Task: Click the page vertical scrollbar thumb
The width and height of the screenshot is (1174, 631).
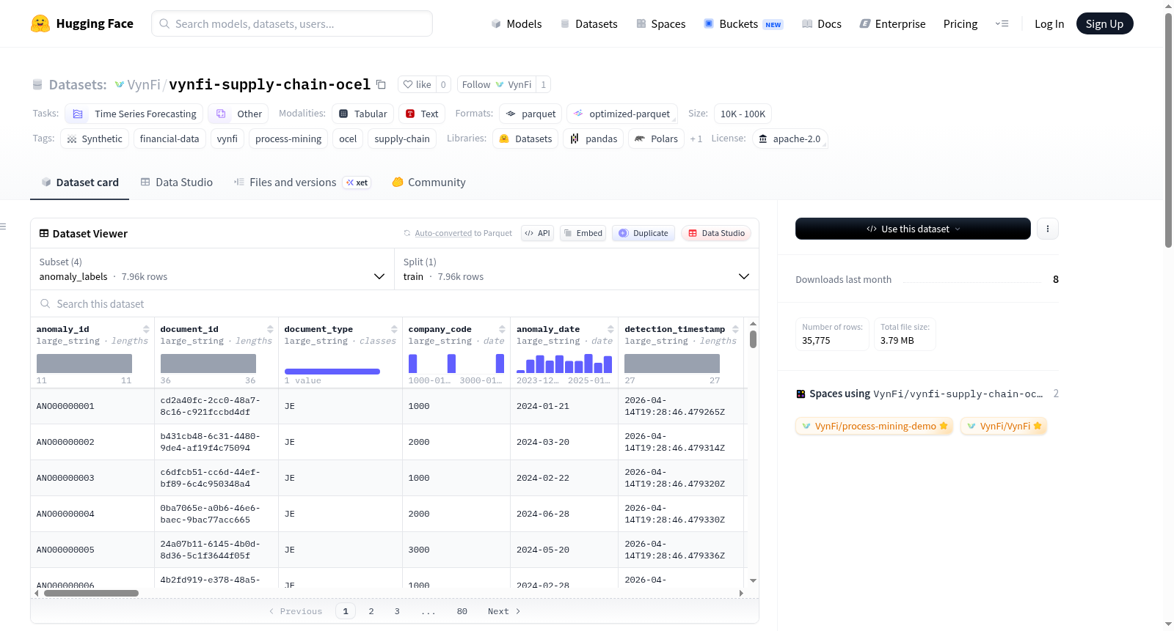Action: tap(1168, 129)
